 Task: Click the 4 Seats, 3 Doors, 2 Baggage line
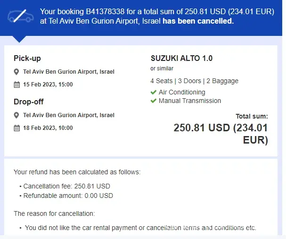[x=194, y=81]
